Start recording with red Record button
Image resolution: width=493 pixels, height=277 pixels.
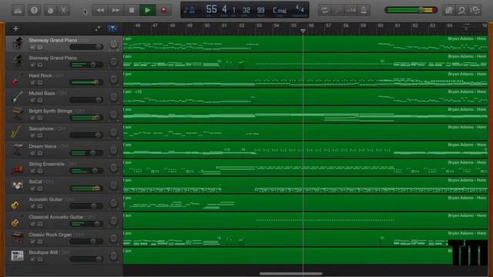[163, 10]
